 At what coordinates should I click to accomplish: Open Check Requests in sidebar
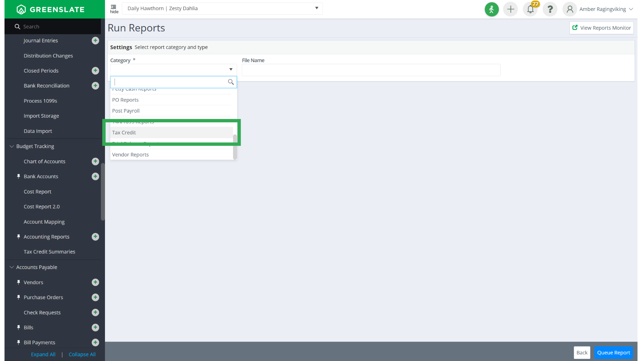(x=42, y=313)
